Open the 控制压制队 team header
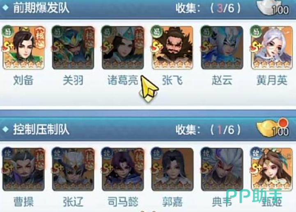Viewport: 296px width, 212px height. tap(41, 129)
